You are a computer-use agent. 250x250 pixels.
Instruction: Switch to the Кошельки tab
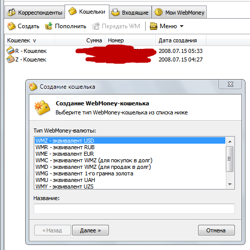[87, 12]
